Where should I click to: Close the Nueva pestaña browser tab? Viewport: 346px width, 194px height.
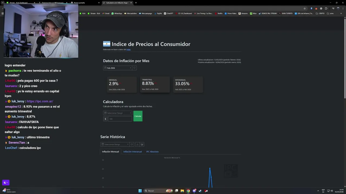[99, 3]
